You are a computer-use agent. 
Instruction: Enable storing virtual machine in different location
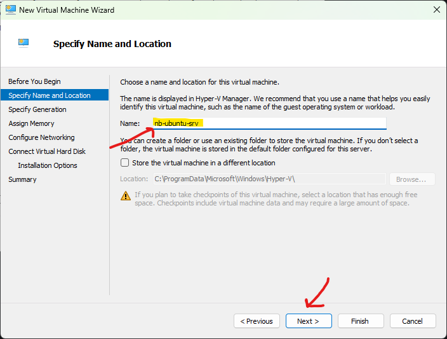[124, 163]
